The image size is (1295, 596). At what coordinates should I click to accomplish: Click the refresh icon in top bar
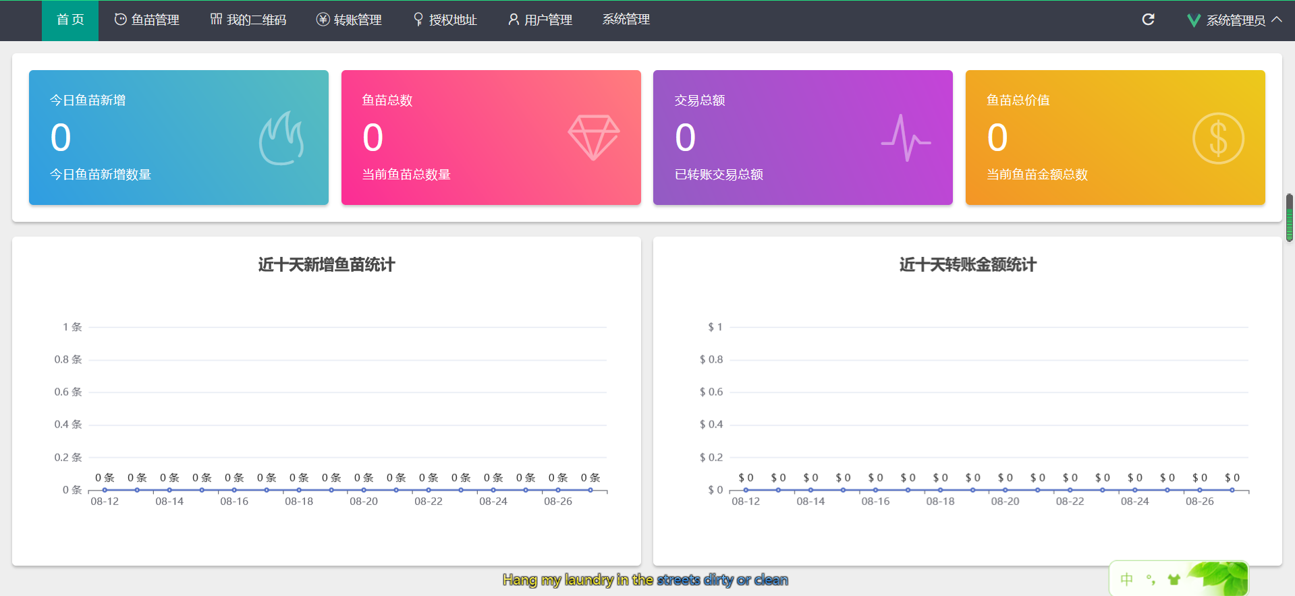click(1148, 20)
